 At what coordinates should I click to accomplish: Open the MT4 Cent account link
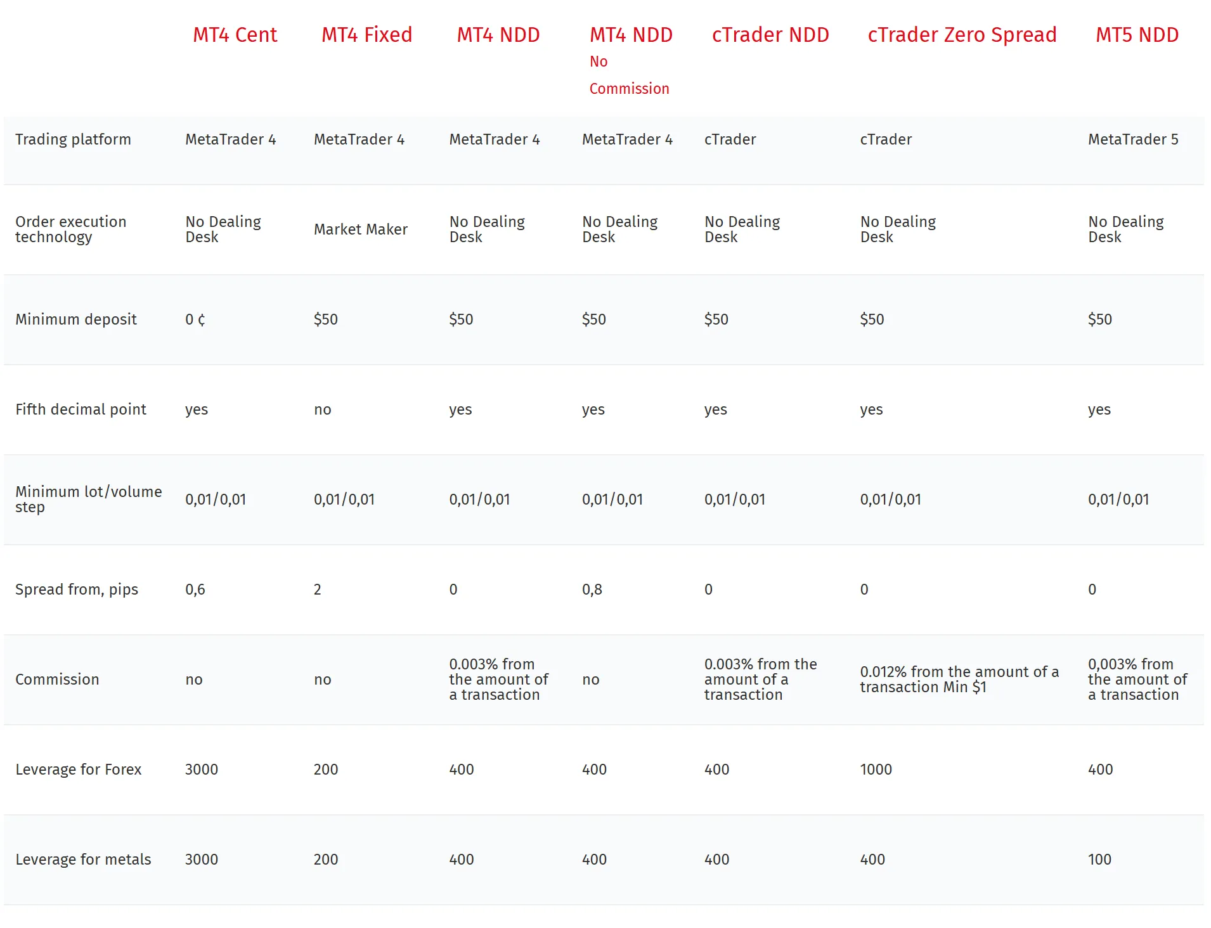pyautogui.click(x=235, y=35)
